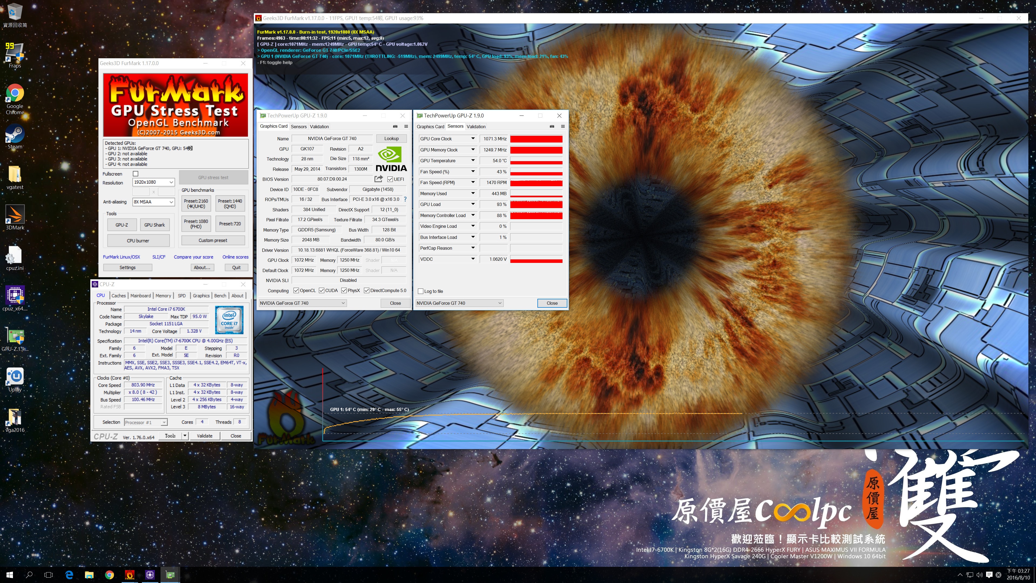The height and width of the screenshot is (583, 1036).
Task: Open the GPU Temperature sensor dropdown
Action: [x=473, y=161]
